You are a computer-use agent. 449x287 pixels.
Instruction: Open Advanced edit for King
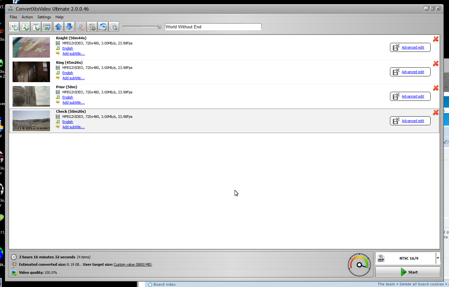[x=410, y=72]
